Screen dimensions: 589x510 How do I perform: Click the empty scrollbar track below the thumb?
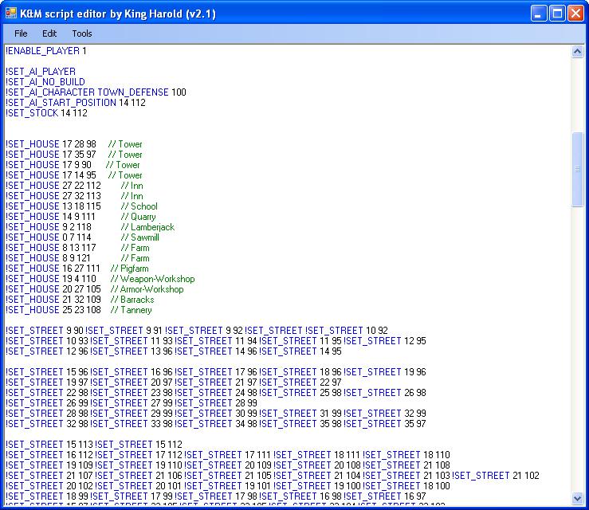[578, 351]
